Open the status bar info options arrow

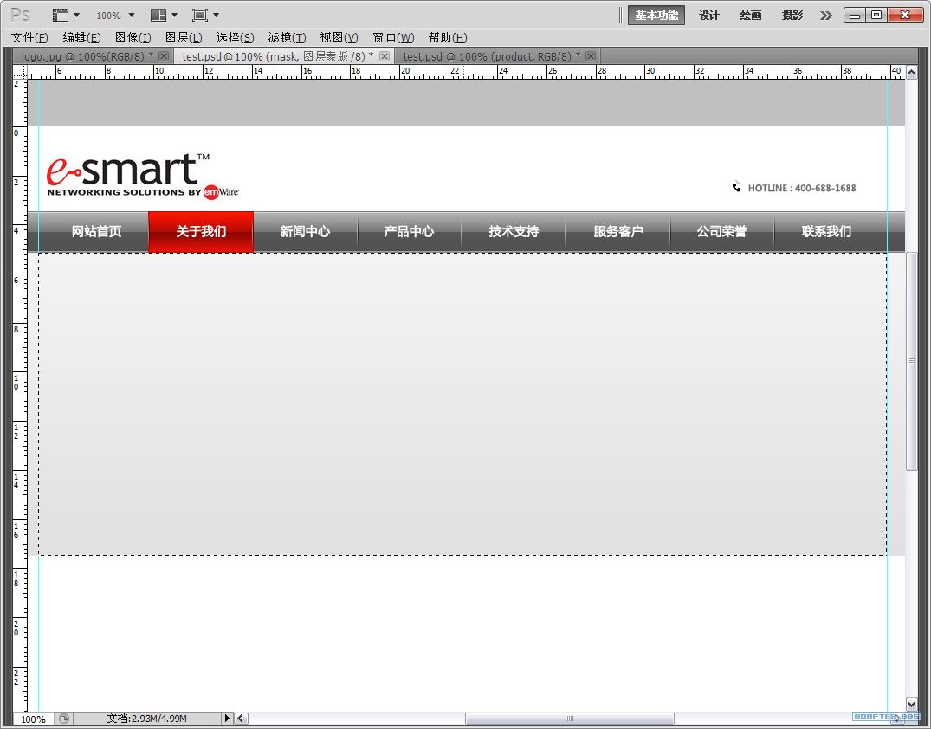[x=227, y=719]
